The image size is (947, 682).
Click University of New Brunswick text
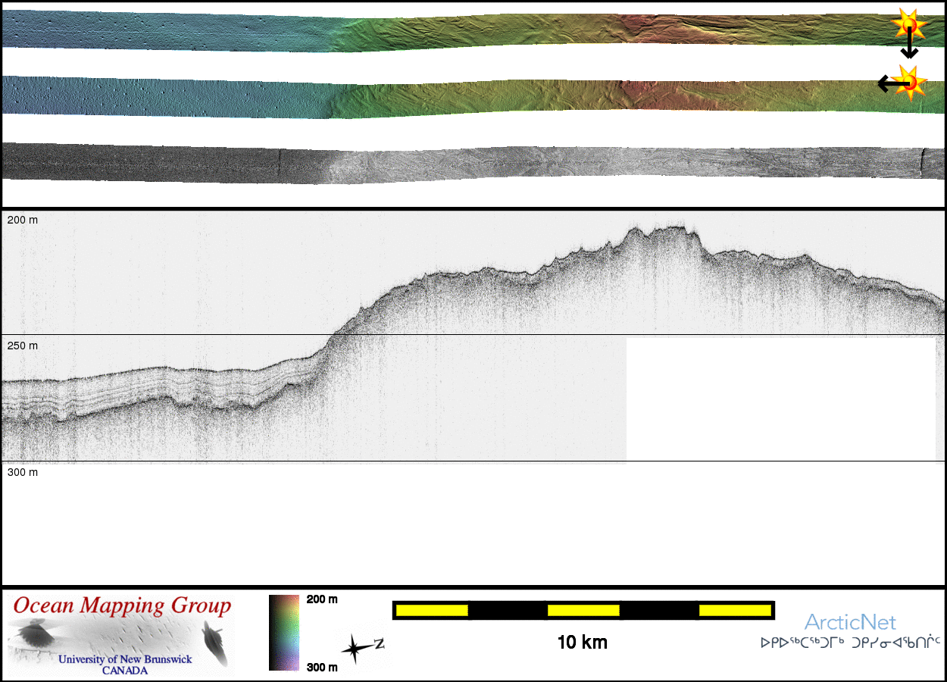[x=125, y=659]
